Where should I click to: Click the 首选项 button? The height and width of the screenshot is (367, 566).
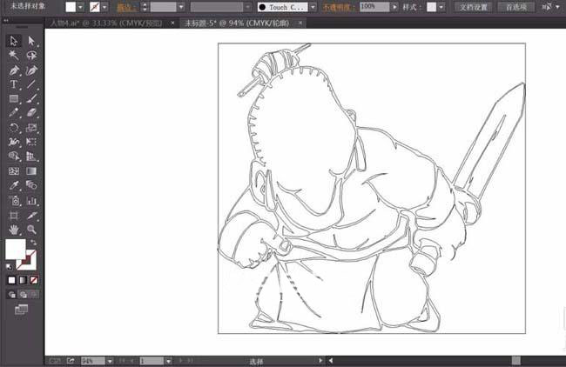pos(515,7)
